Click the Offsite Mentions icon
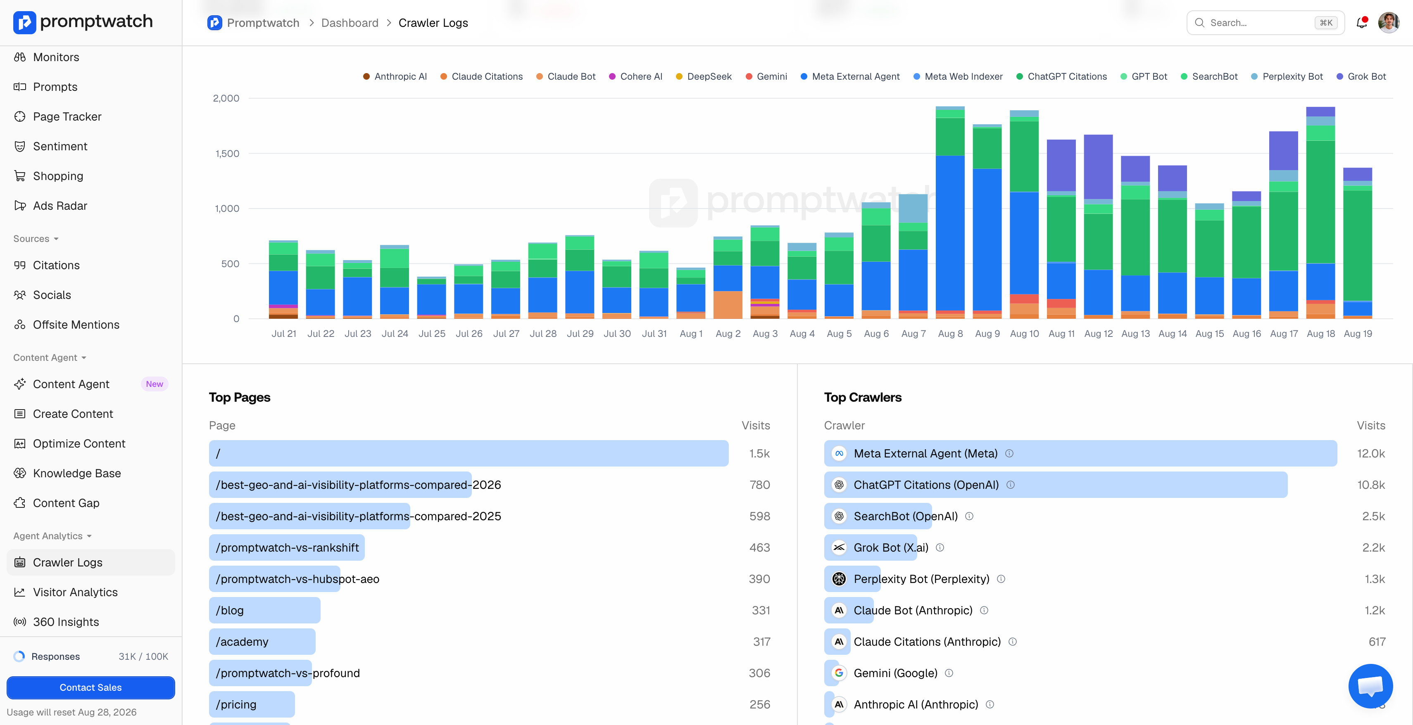Screen dimensions: 1413x725 tap(20, 325)
